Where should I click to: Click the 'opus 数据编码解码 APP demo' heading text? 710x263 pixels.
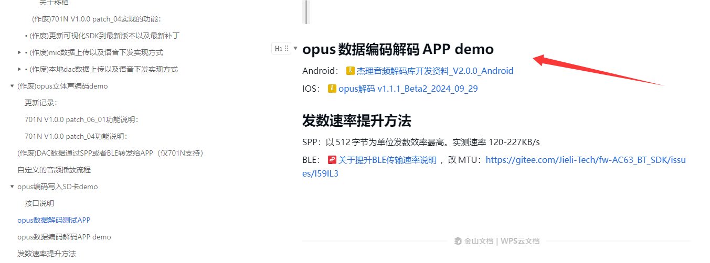point(398,49)
